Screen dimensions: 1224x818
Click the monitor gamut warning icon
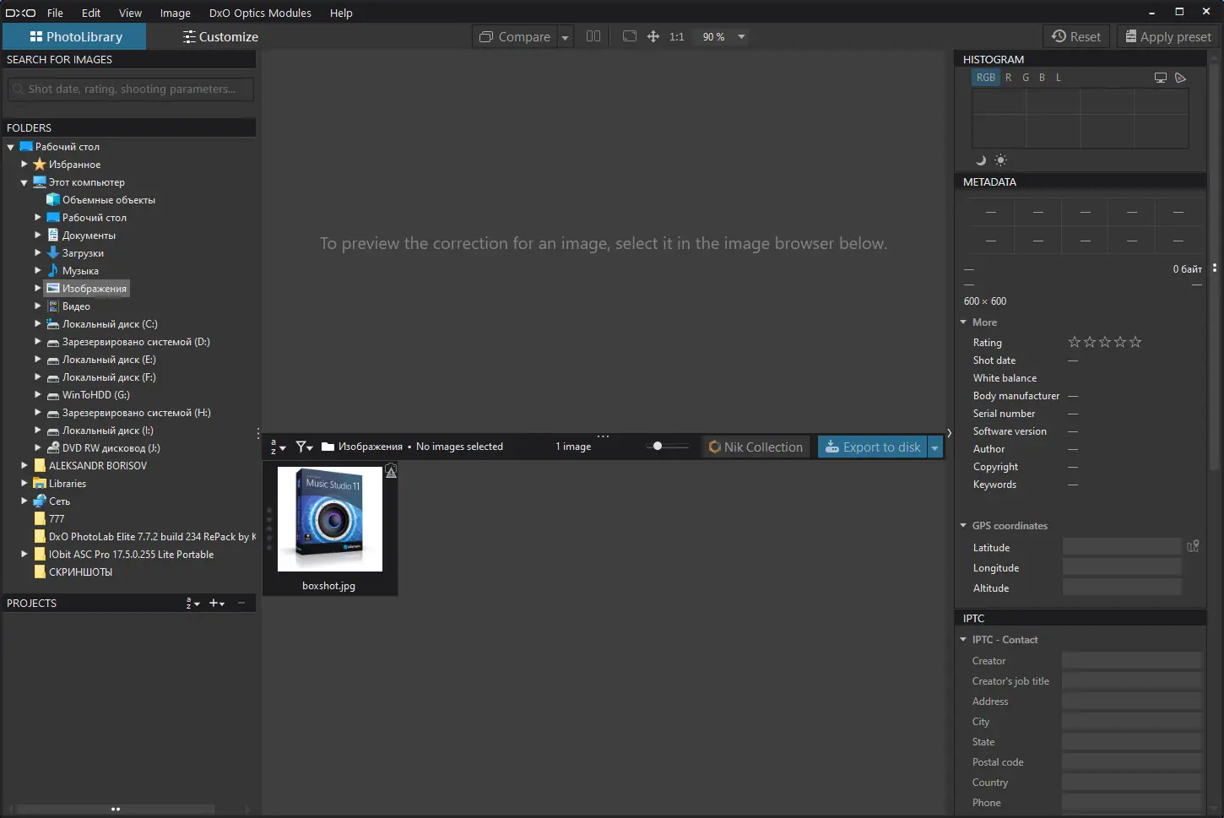click(x=1161, y=78)
